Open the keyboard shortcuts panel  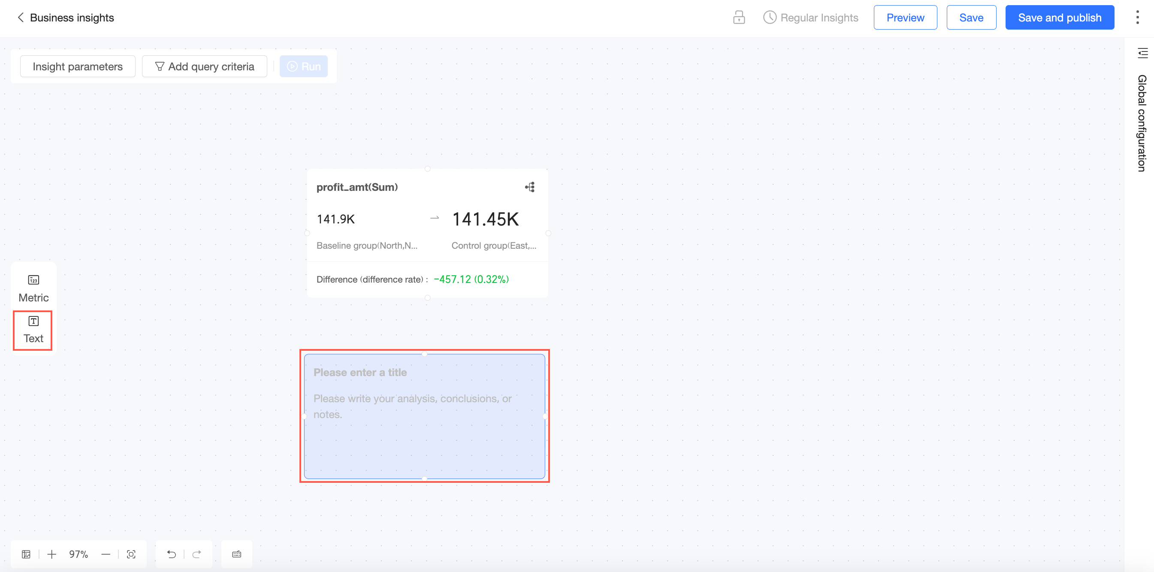(236, 554)
